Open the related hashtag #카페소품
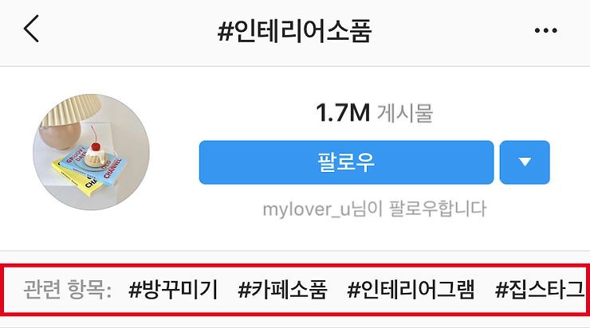590x328 pixels. [282, 290]
